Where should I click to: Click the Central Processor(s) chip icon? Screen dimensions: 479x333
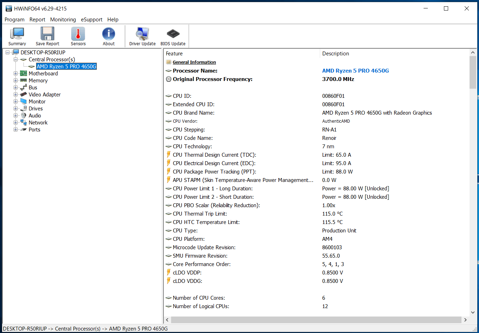[23, 60]
